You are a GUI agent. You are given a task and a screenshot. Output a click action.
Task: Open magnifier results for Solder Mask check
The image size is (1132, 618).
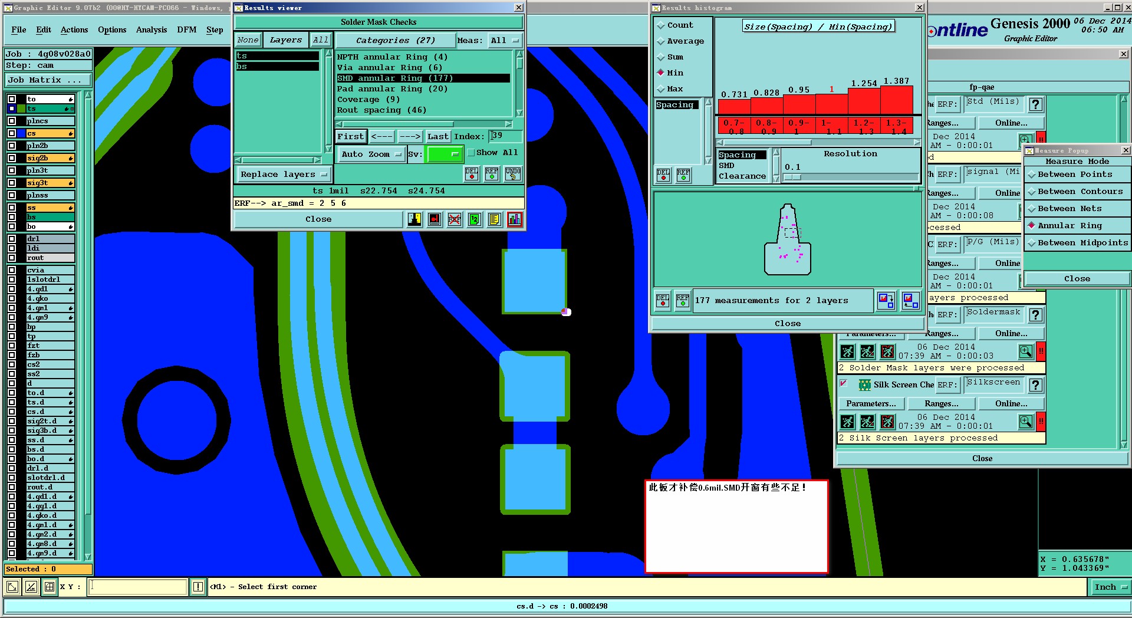pyautogui.click(x=1026, y=352)
